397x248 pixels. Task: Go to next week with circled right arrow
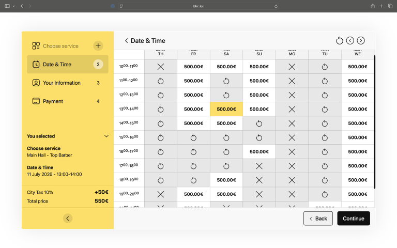pyautogui.click(x=361, y=40)
